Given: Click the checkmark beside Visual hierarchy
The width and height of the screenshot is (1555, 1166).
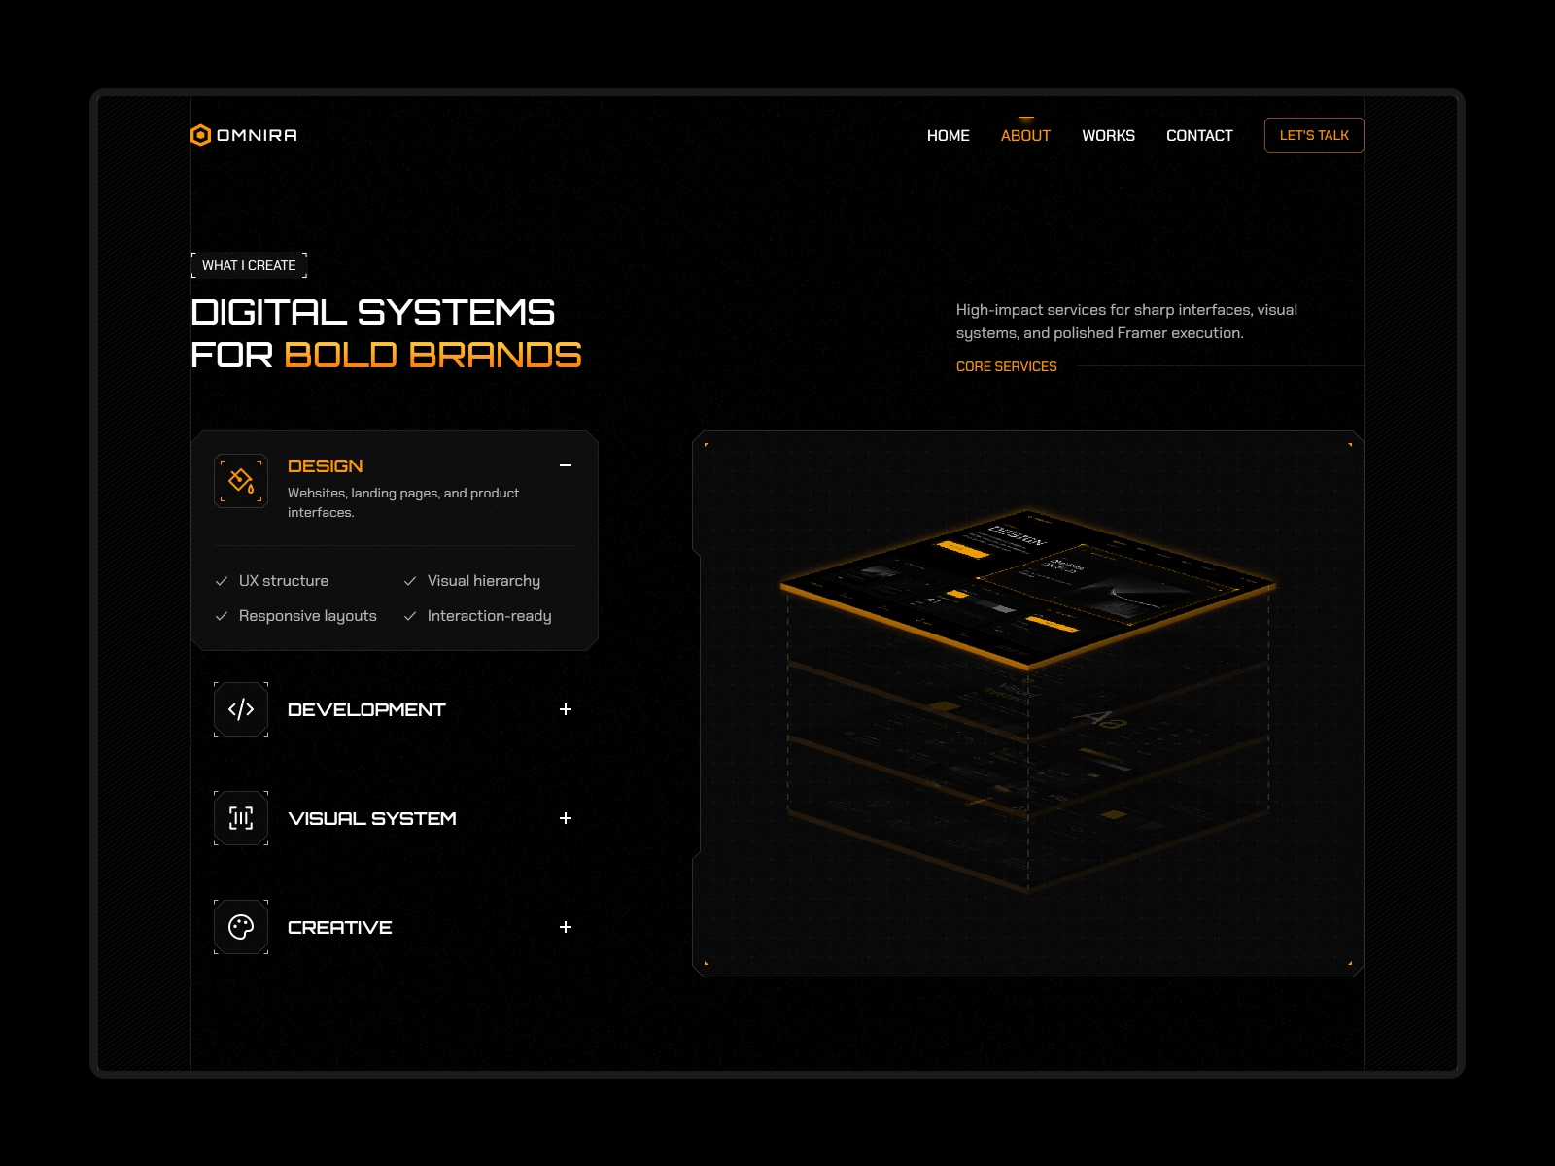Looking at the screenshot, I should pyautogui.click(x=410, y=581).
